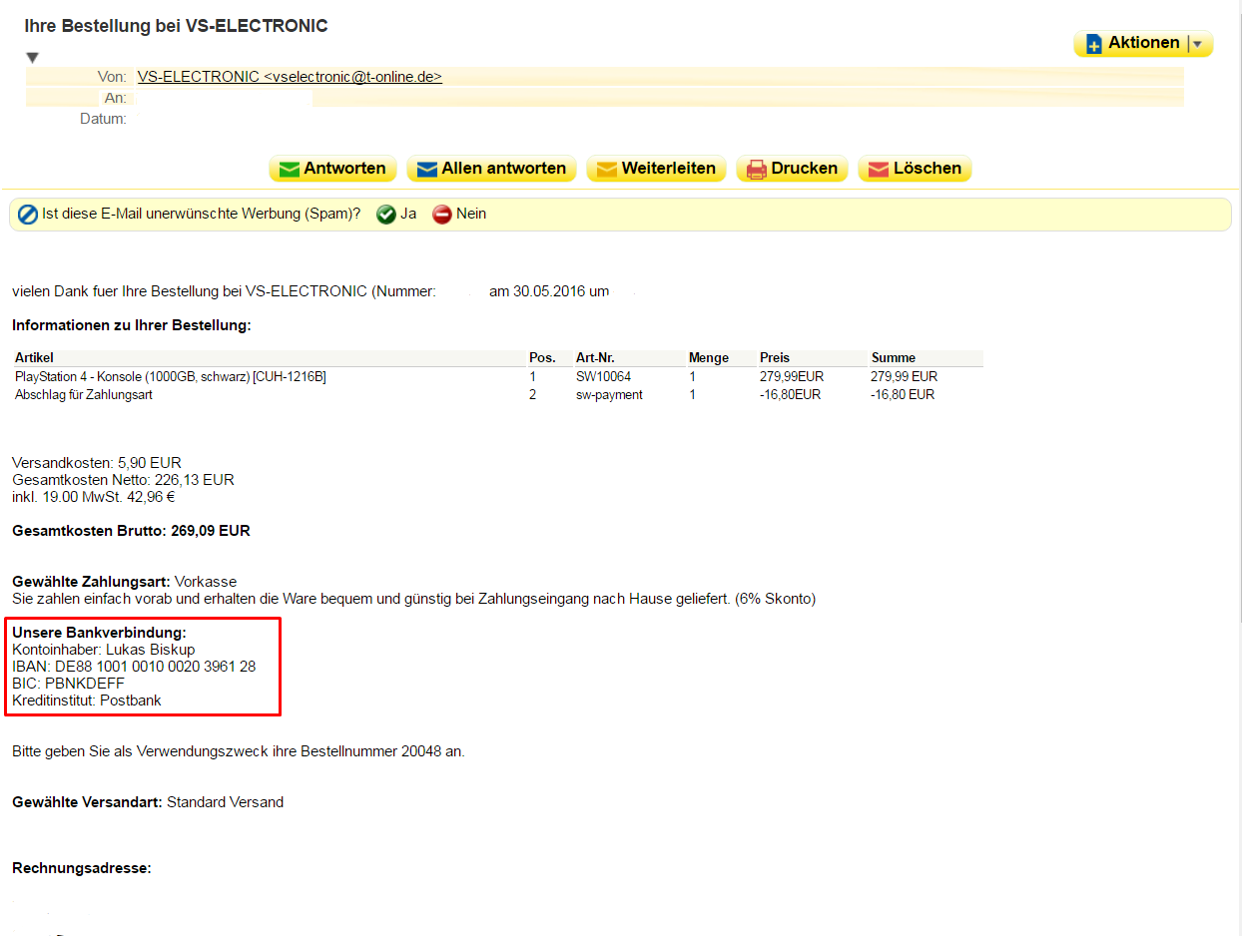Forward the email via Weiterleiten
This screenshot has width=1242, height=936.
point(656,169)
